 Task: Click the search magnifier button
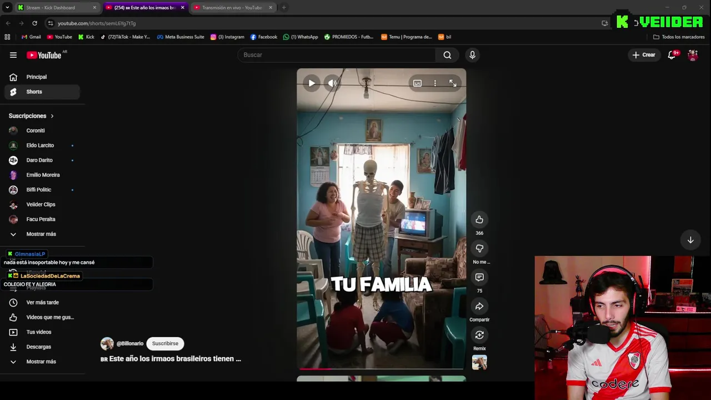[447, 55]
